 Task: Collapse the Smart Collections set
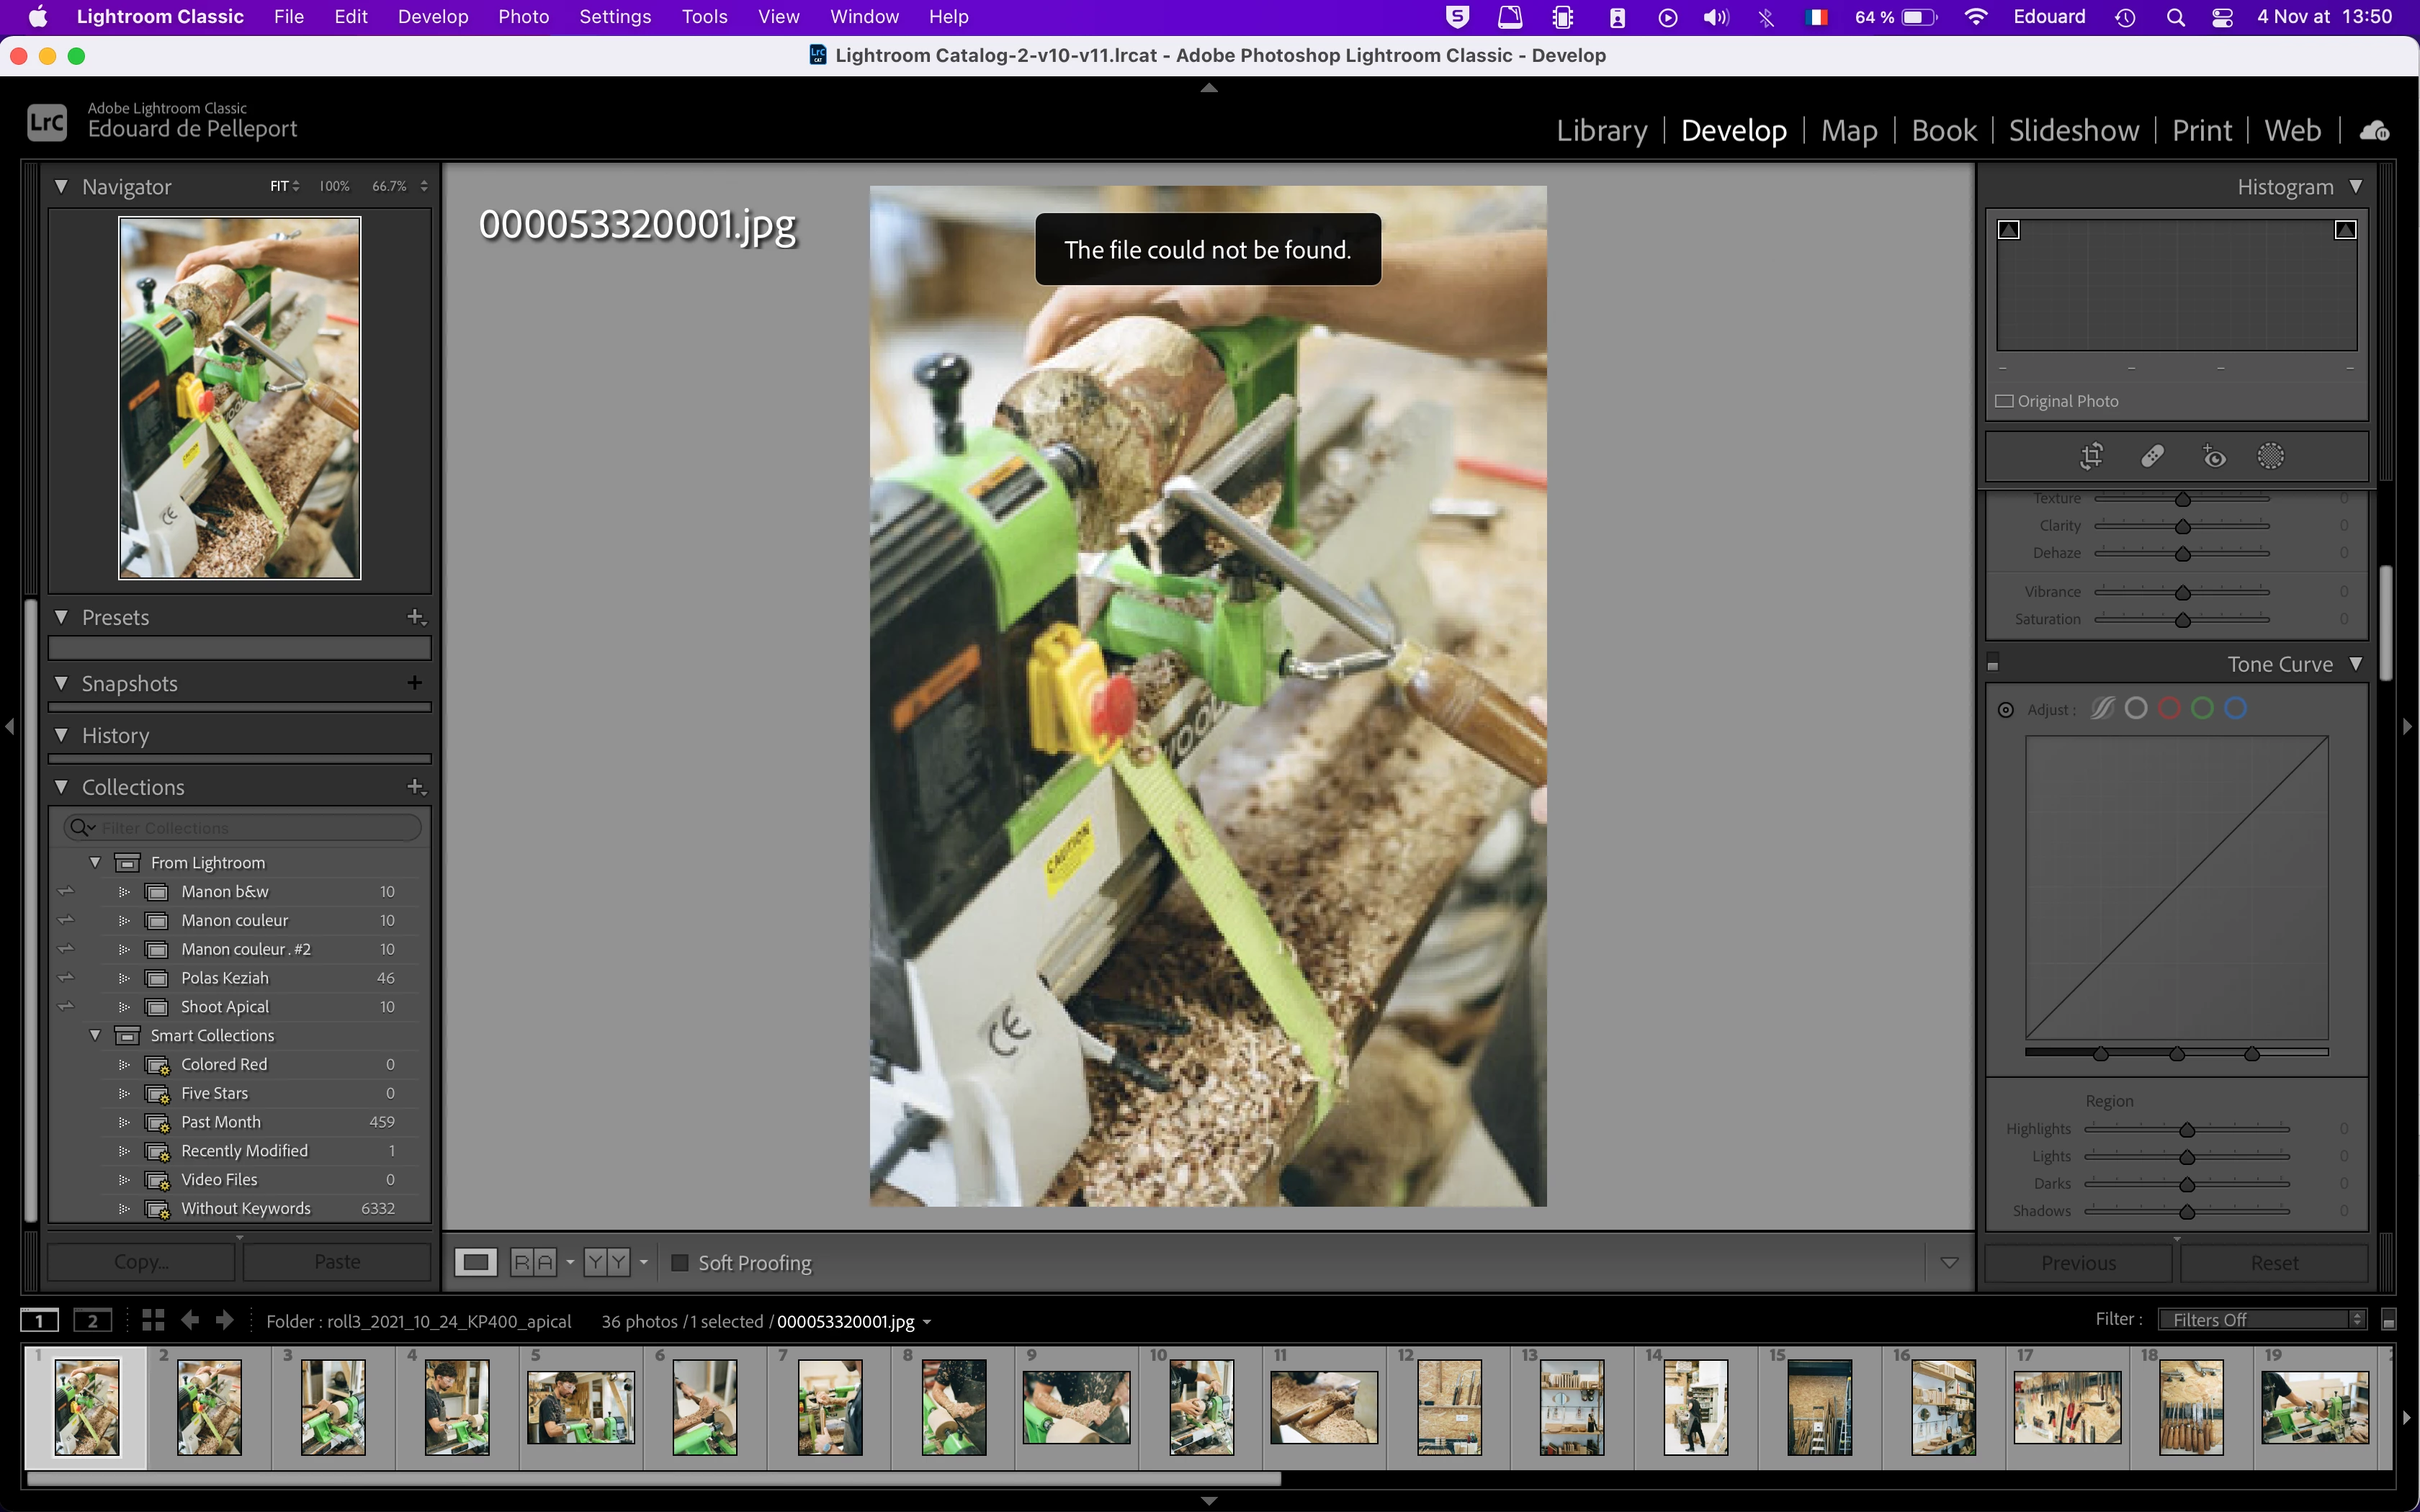point(96,1035)
